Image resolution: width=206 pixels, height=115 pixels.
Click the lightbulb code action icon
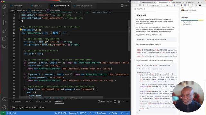point(21,30)
